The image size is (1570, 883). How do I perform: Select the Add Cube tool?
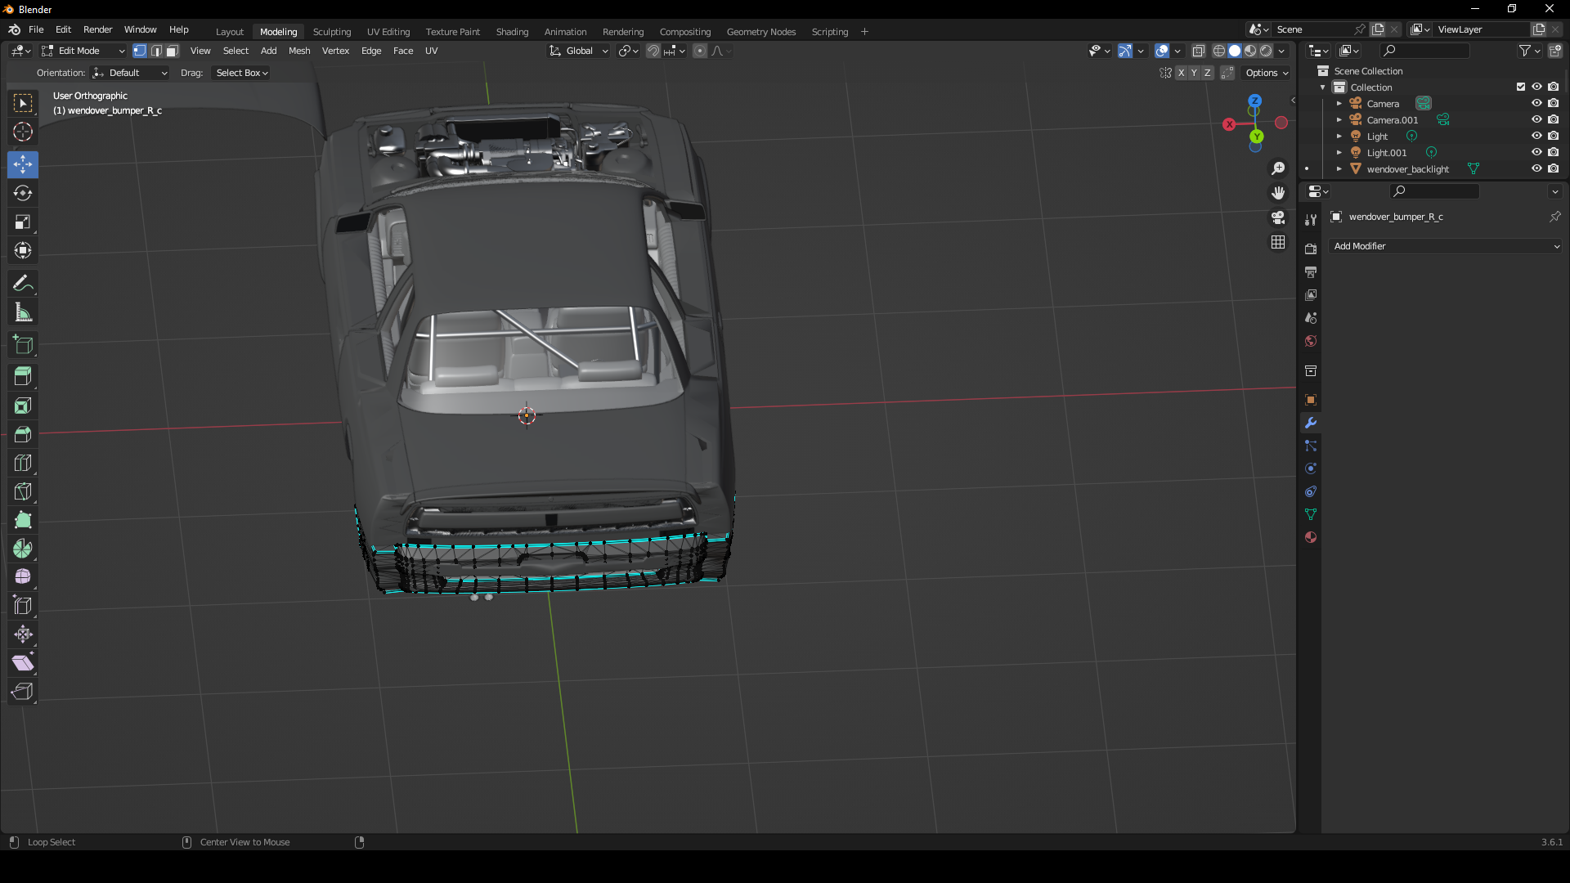click(x=23, y=344)
